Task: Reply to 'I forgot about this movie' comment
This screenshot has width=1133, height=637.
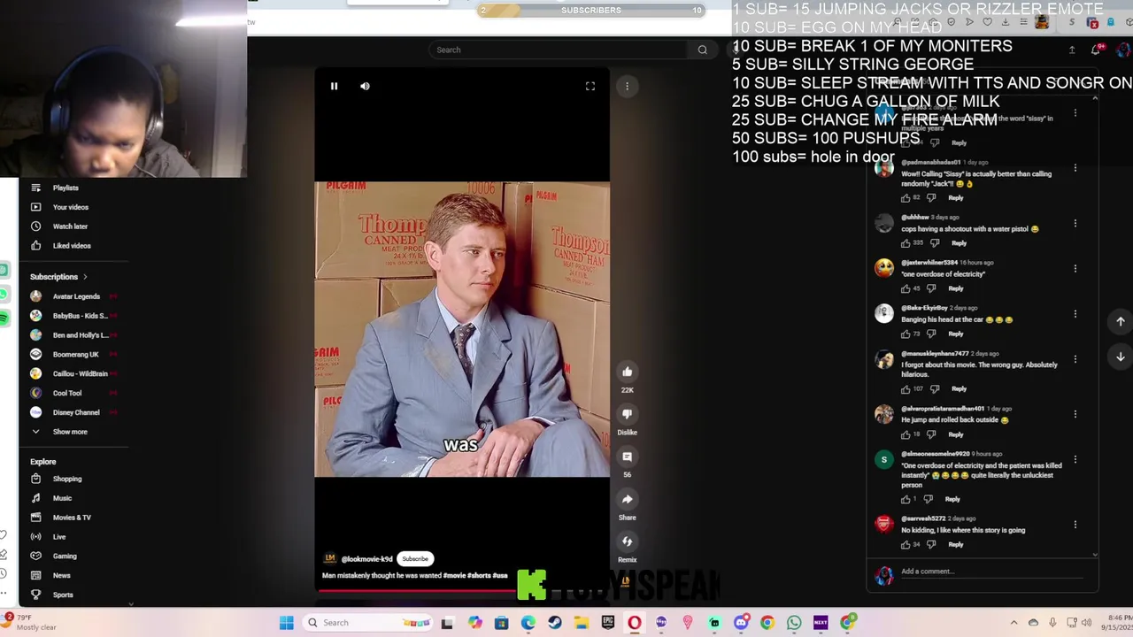Action: pos(960,388)
